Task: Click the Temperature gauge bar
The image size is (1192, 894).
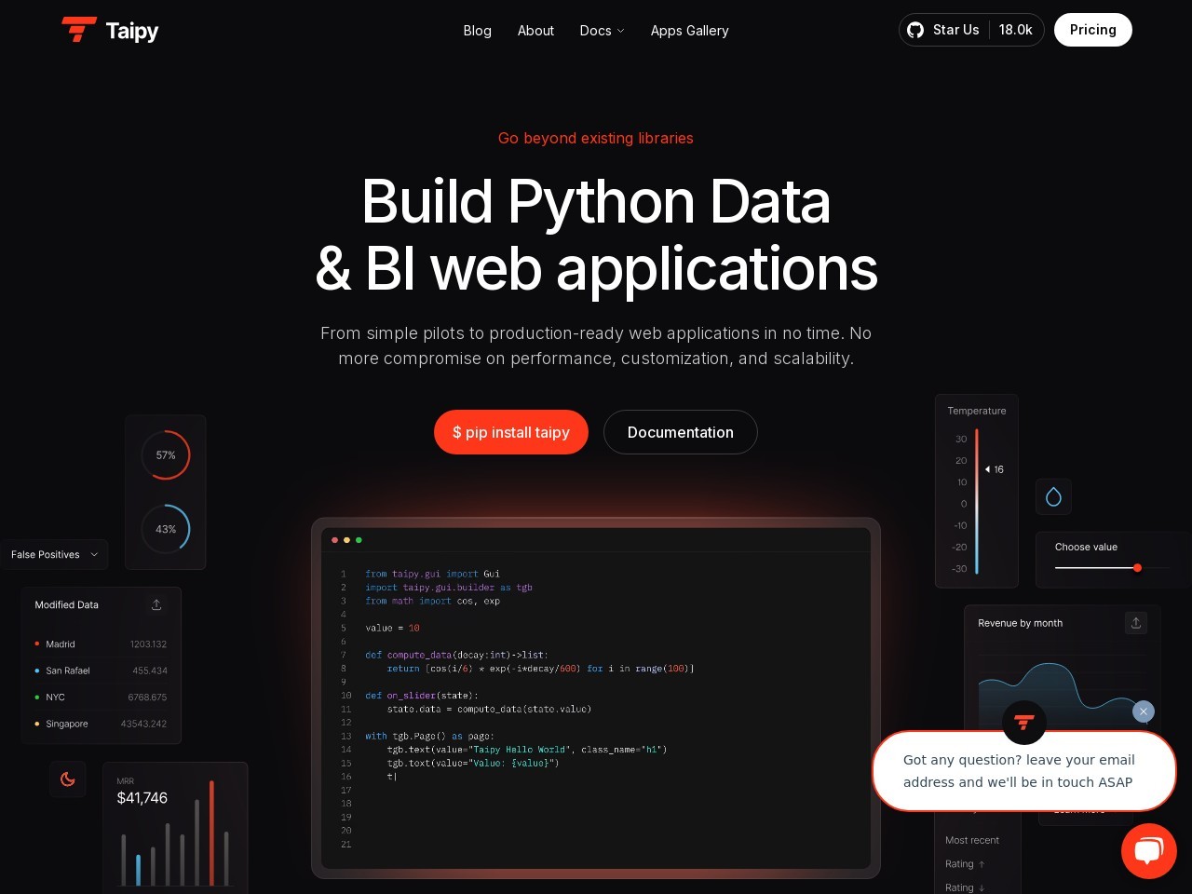Action: pyautogui.click(x=976, y=501)
